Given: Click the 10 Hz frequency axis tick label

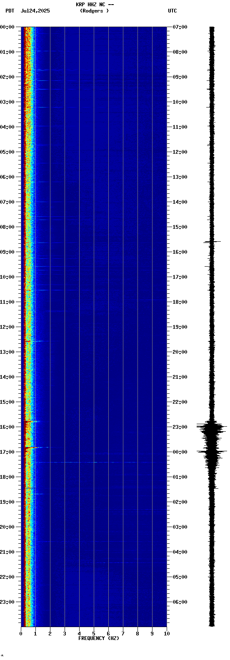Looking at the screenshot, I should coord(167,634).
